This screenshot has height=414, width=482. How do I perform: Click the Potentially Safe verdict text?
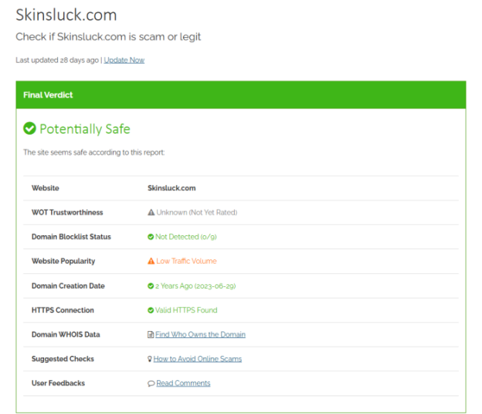85,128
